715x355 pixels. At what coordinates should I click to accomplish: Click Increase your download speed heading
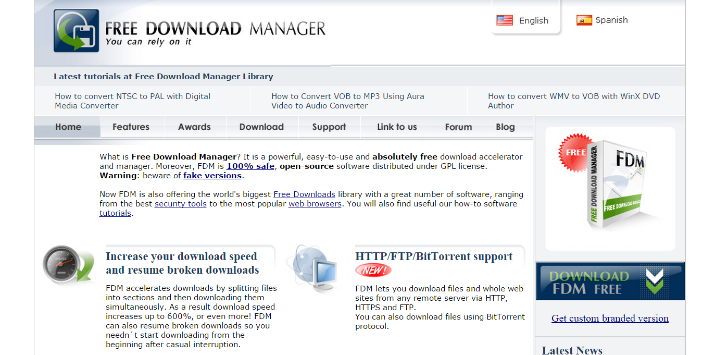point(182,263)
